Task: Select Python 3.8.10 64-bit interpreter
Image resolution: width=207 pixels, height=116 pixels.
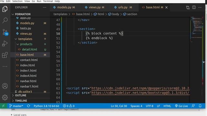Action: pyautogui.click(x=46, y=106)
